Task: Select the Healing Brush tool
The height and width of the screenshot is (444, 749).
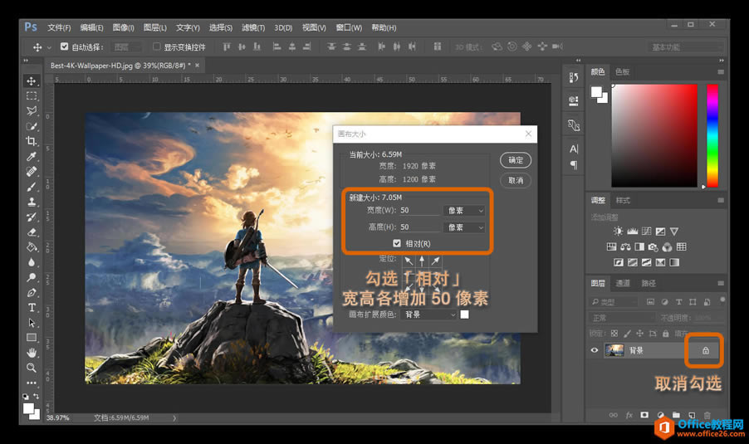Action: tap(32, 172)
